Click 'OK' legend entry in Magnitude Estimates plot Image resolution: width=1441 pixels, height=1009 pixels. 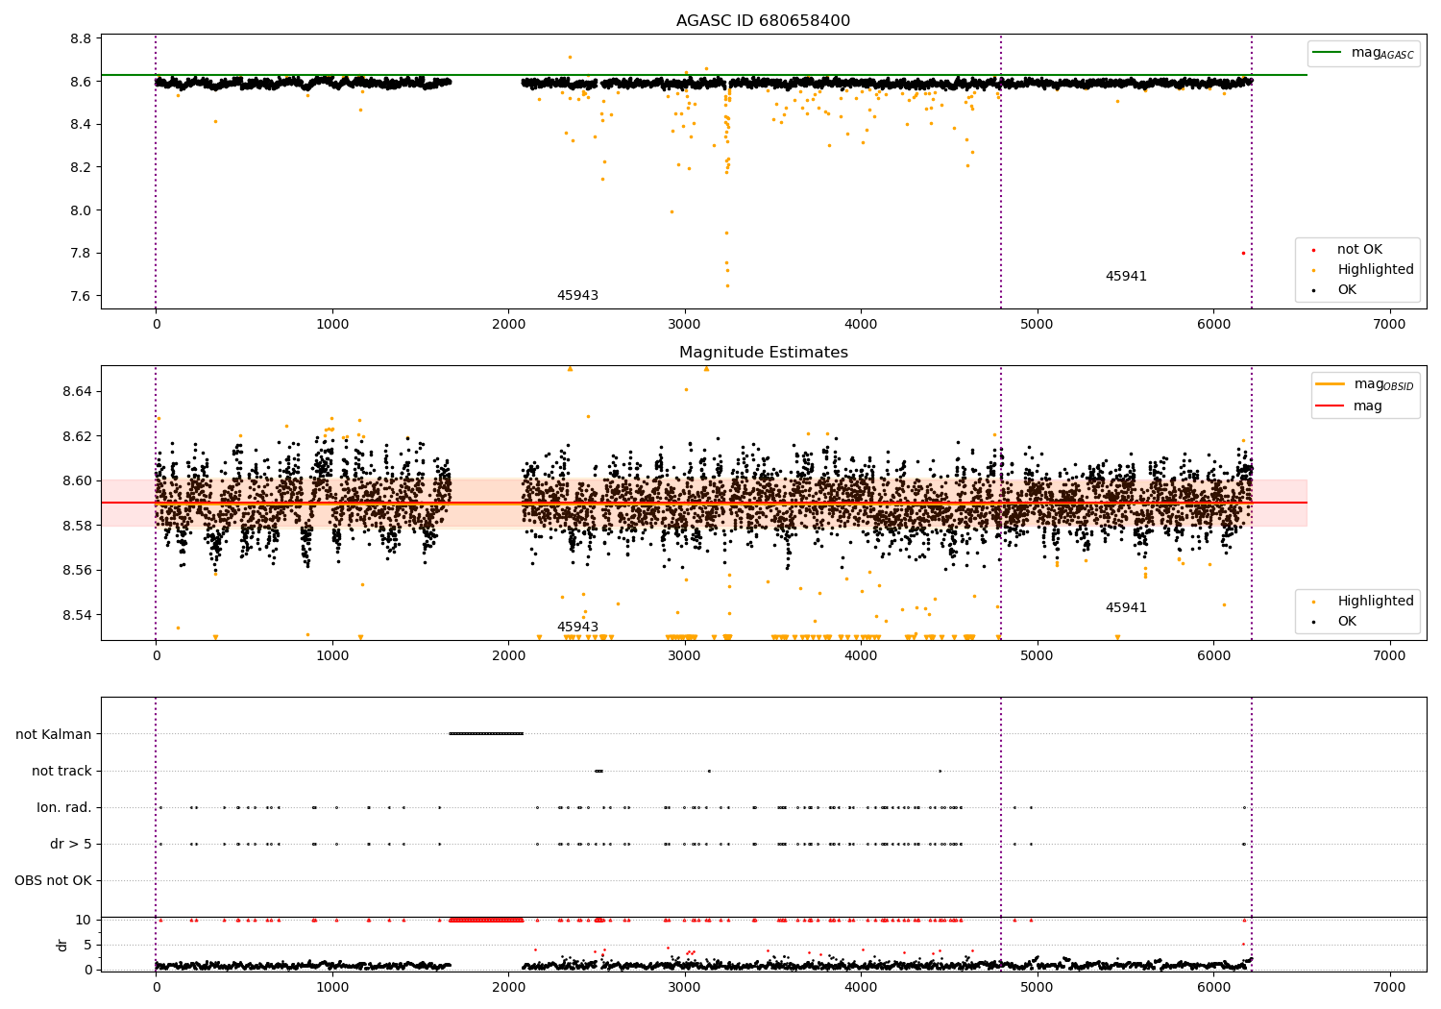click(1347, 621)
